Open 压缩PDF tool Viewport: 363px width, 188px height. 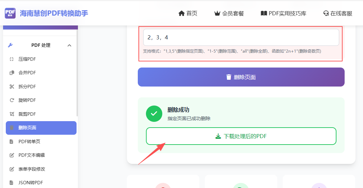coord(27,59)
